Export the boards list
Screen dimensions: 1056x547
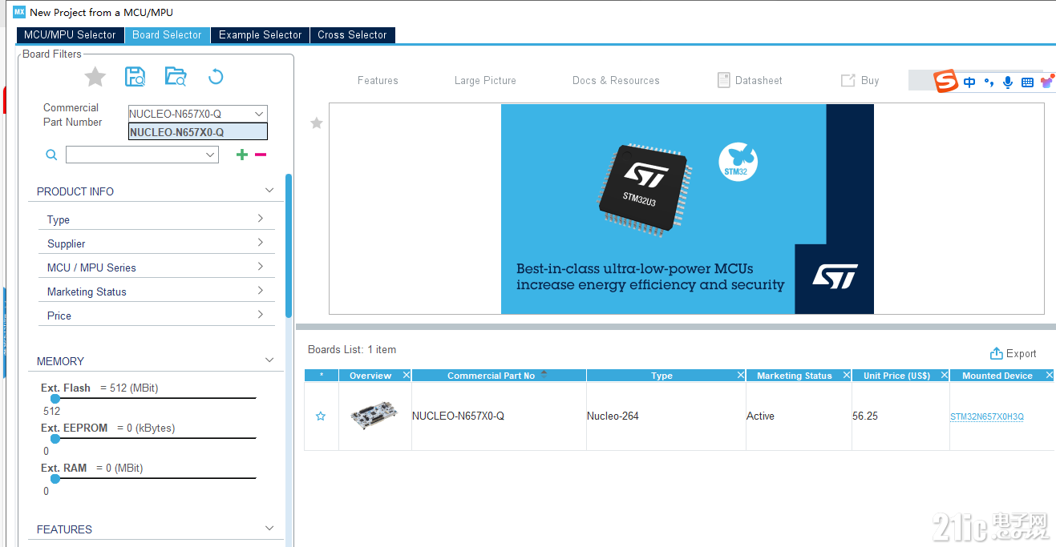1014,354
